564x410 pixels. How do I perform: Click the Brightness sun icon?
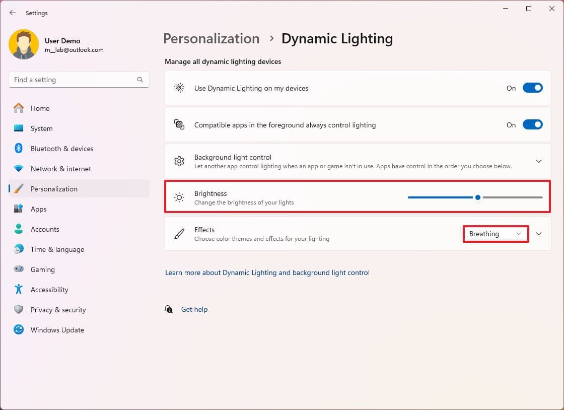click(179, 197)
